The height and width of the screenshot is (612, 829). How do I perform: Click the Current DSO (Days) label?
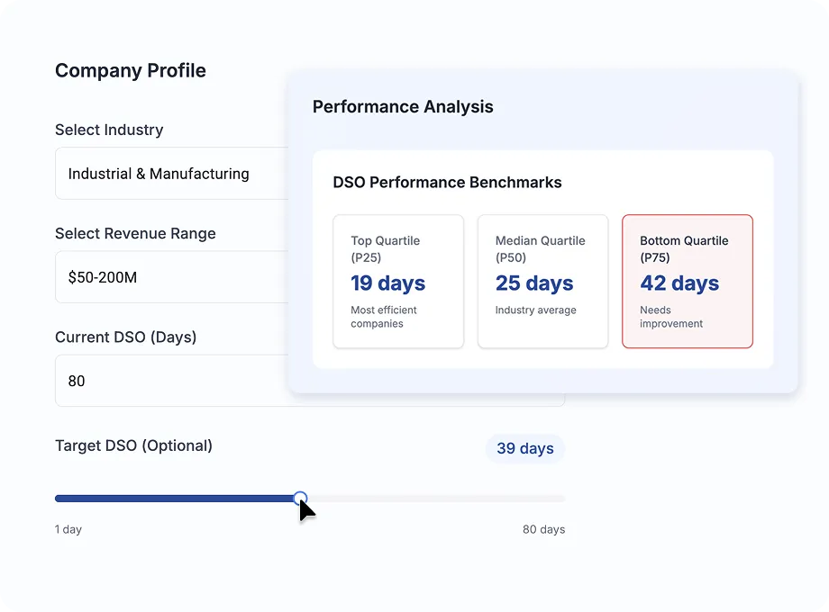point(126,337)
